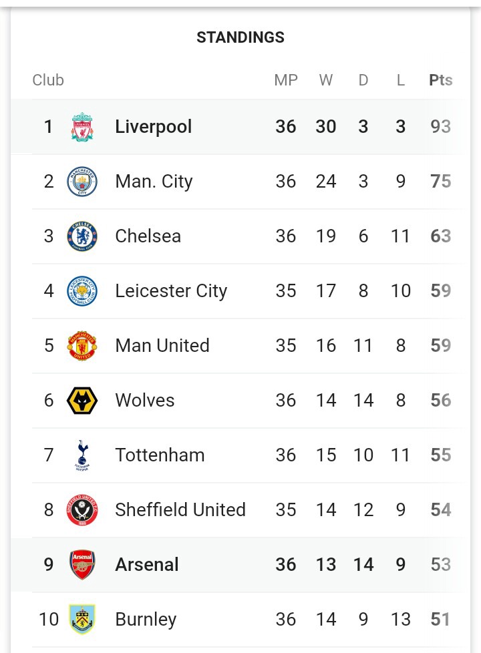Screen dimensions: 481x653
Task: Select the Wolves wolf-head logo
Action: click(82, 401)
